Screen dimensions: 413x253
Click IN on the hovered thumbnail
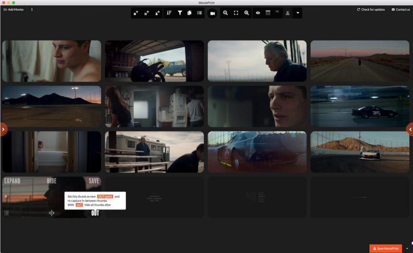tap(6, 213)
